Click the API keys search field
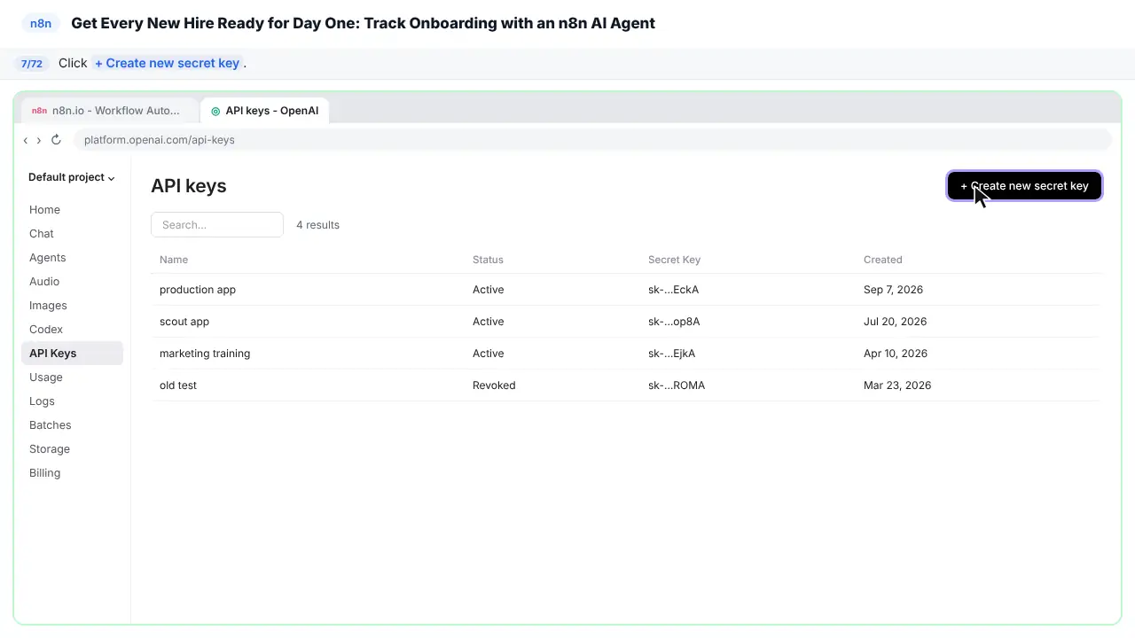1135x638 pixels. pos(217,225)
